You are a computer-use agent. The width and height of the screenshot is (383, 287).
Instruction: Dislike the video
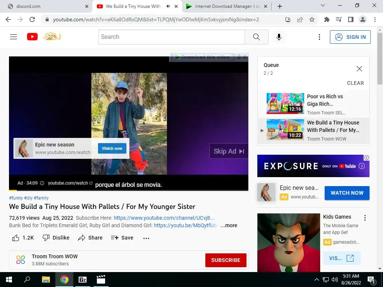coord(56,238)
